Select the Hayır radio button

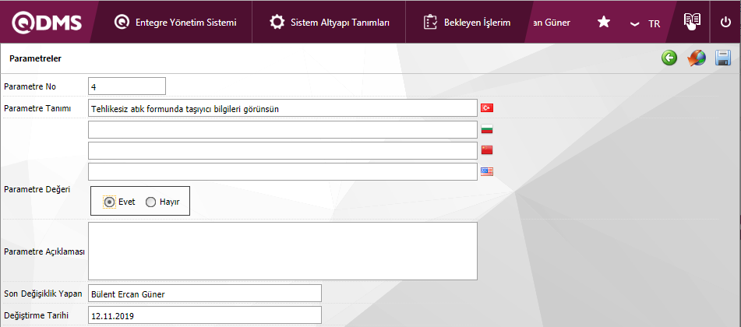pos(150,202)
